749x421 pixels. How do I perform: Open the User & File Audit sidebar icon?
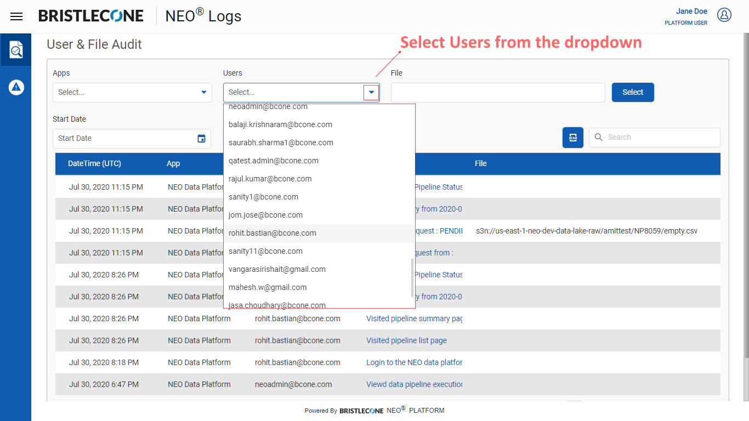pos(16,50)
